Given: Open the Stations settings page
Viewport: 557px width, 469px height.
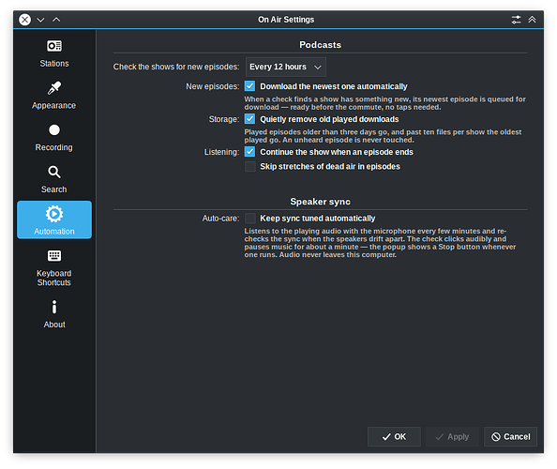Looking at the screenshot, I should tap(54, 53).
